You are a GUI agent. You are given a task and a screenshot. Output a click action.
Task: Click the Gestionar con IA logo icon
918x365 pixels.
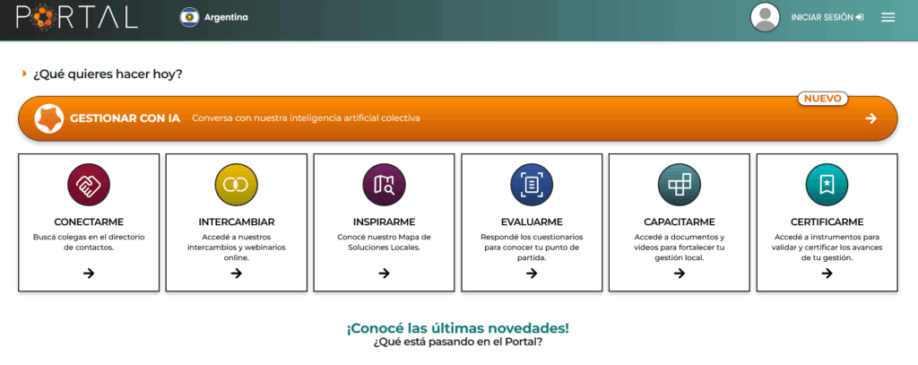[48, 118]
